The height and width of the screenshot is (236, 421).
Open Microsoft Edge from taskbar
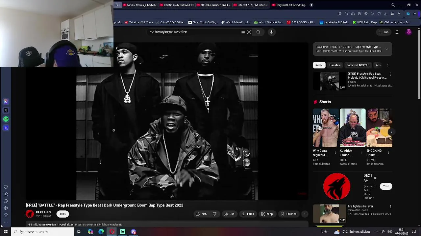[x=101, y=232]
